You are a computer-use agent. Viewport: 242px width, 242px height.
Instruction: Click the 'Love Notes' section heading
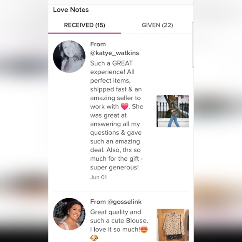click(71, 10)
